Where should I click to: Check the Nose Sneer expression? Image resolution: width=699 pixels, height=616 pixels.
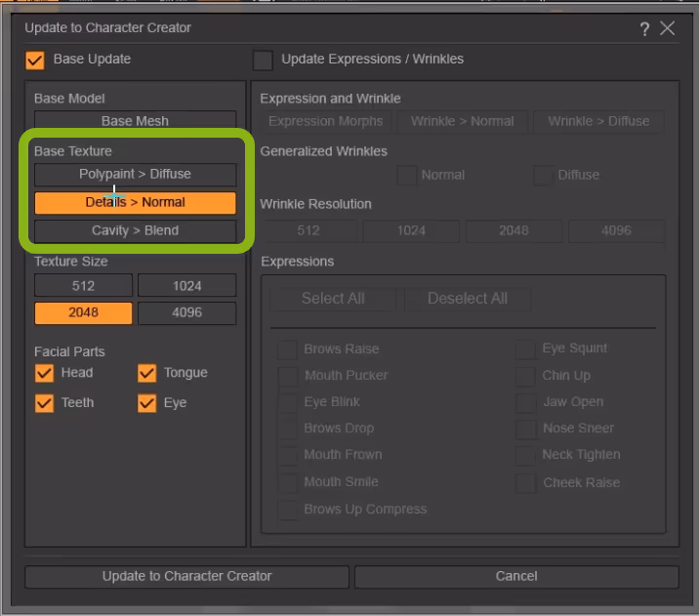click(x=525, y=429)
